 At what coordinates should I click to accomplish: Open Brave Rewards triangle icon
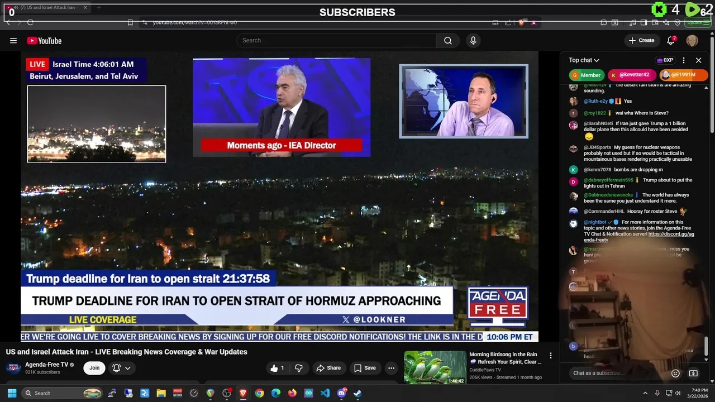(534, 22)
